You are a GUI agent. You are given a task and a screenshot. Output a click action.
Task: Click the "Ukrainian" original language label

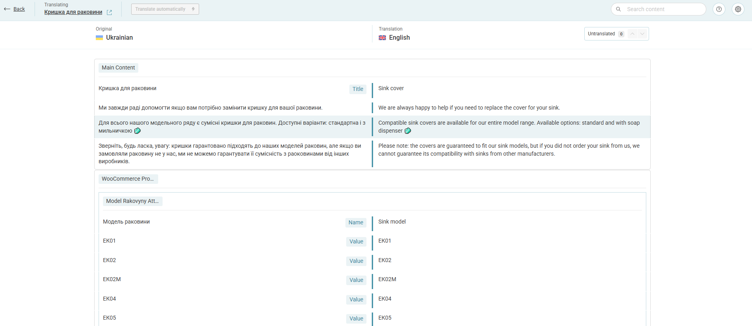(x=120, y=38)
